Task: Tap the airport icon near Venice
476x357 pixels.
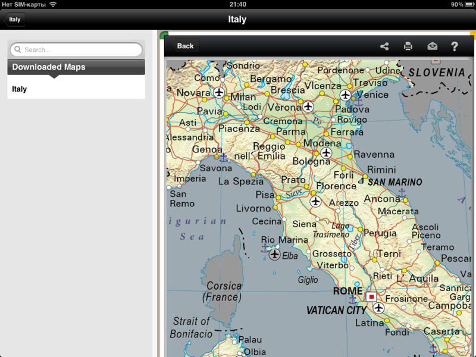Action: 345,95
